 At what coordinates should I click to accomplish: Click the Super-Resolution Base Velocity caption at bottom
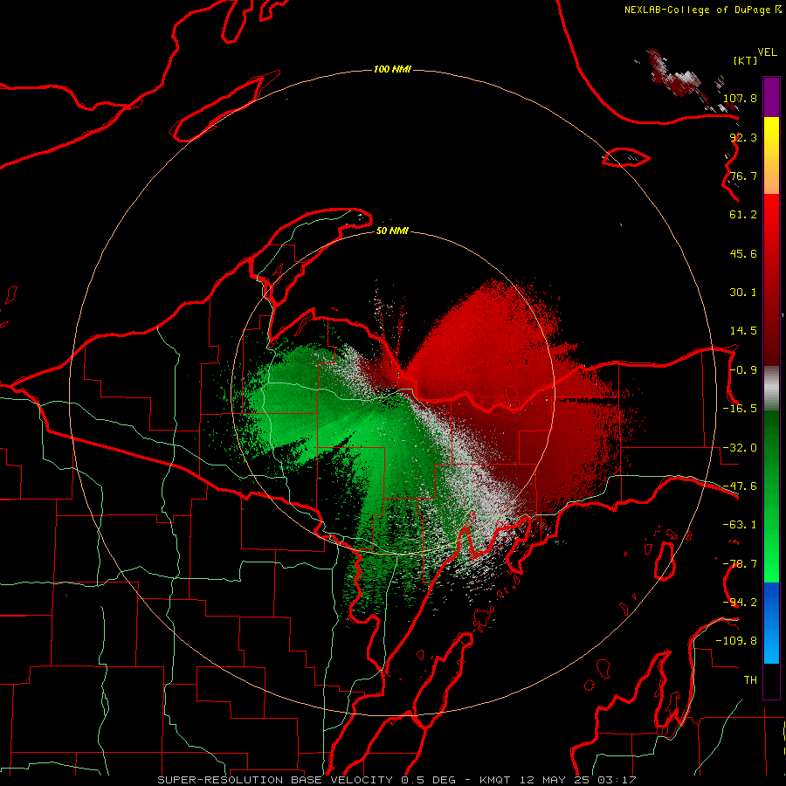397,780
